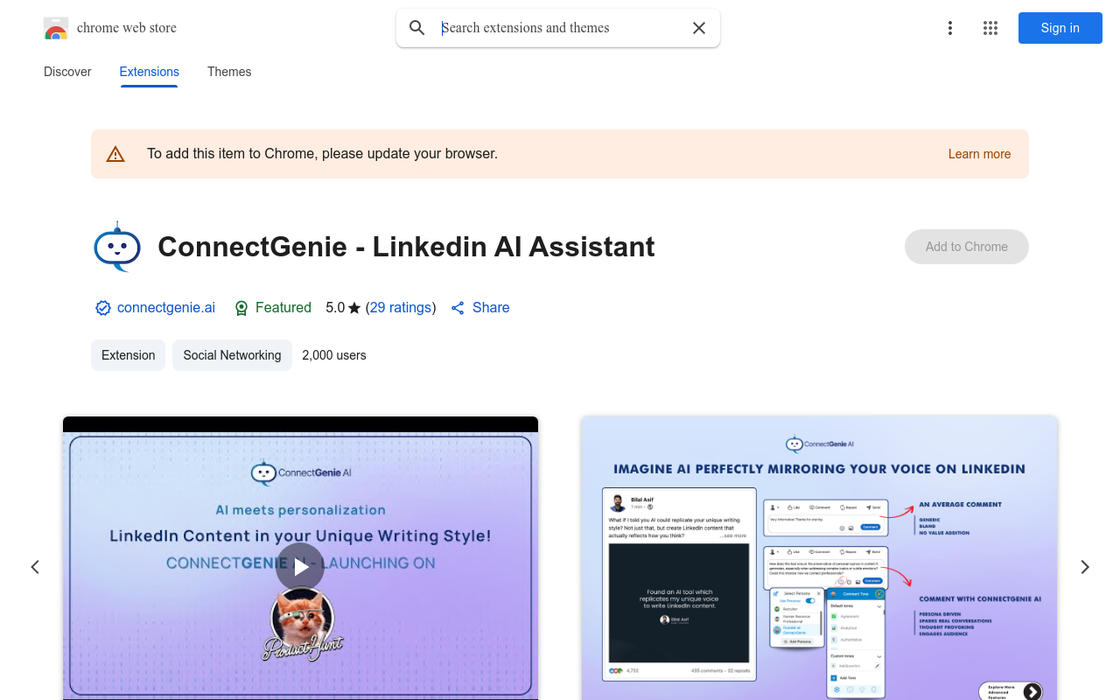Click the verified publisher badge icon
This screenshot has width=1120, height=700.
tap(103, 308)
